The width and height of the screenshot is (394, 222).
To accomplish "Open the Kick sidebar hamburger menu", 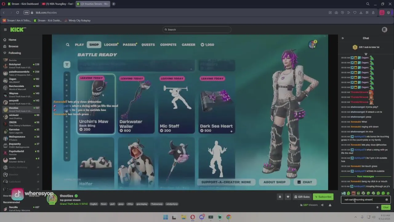I will coord(5,30).
